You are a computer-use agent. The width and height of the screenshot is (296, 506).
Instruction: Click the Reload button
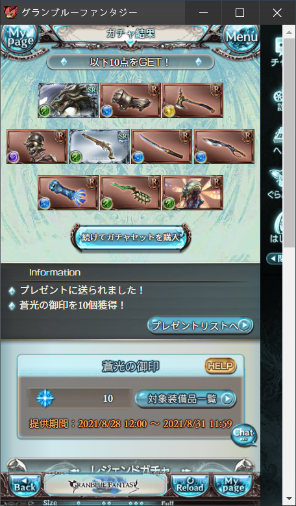pyautogui.click(x=190, y=486)
